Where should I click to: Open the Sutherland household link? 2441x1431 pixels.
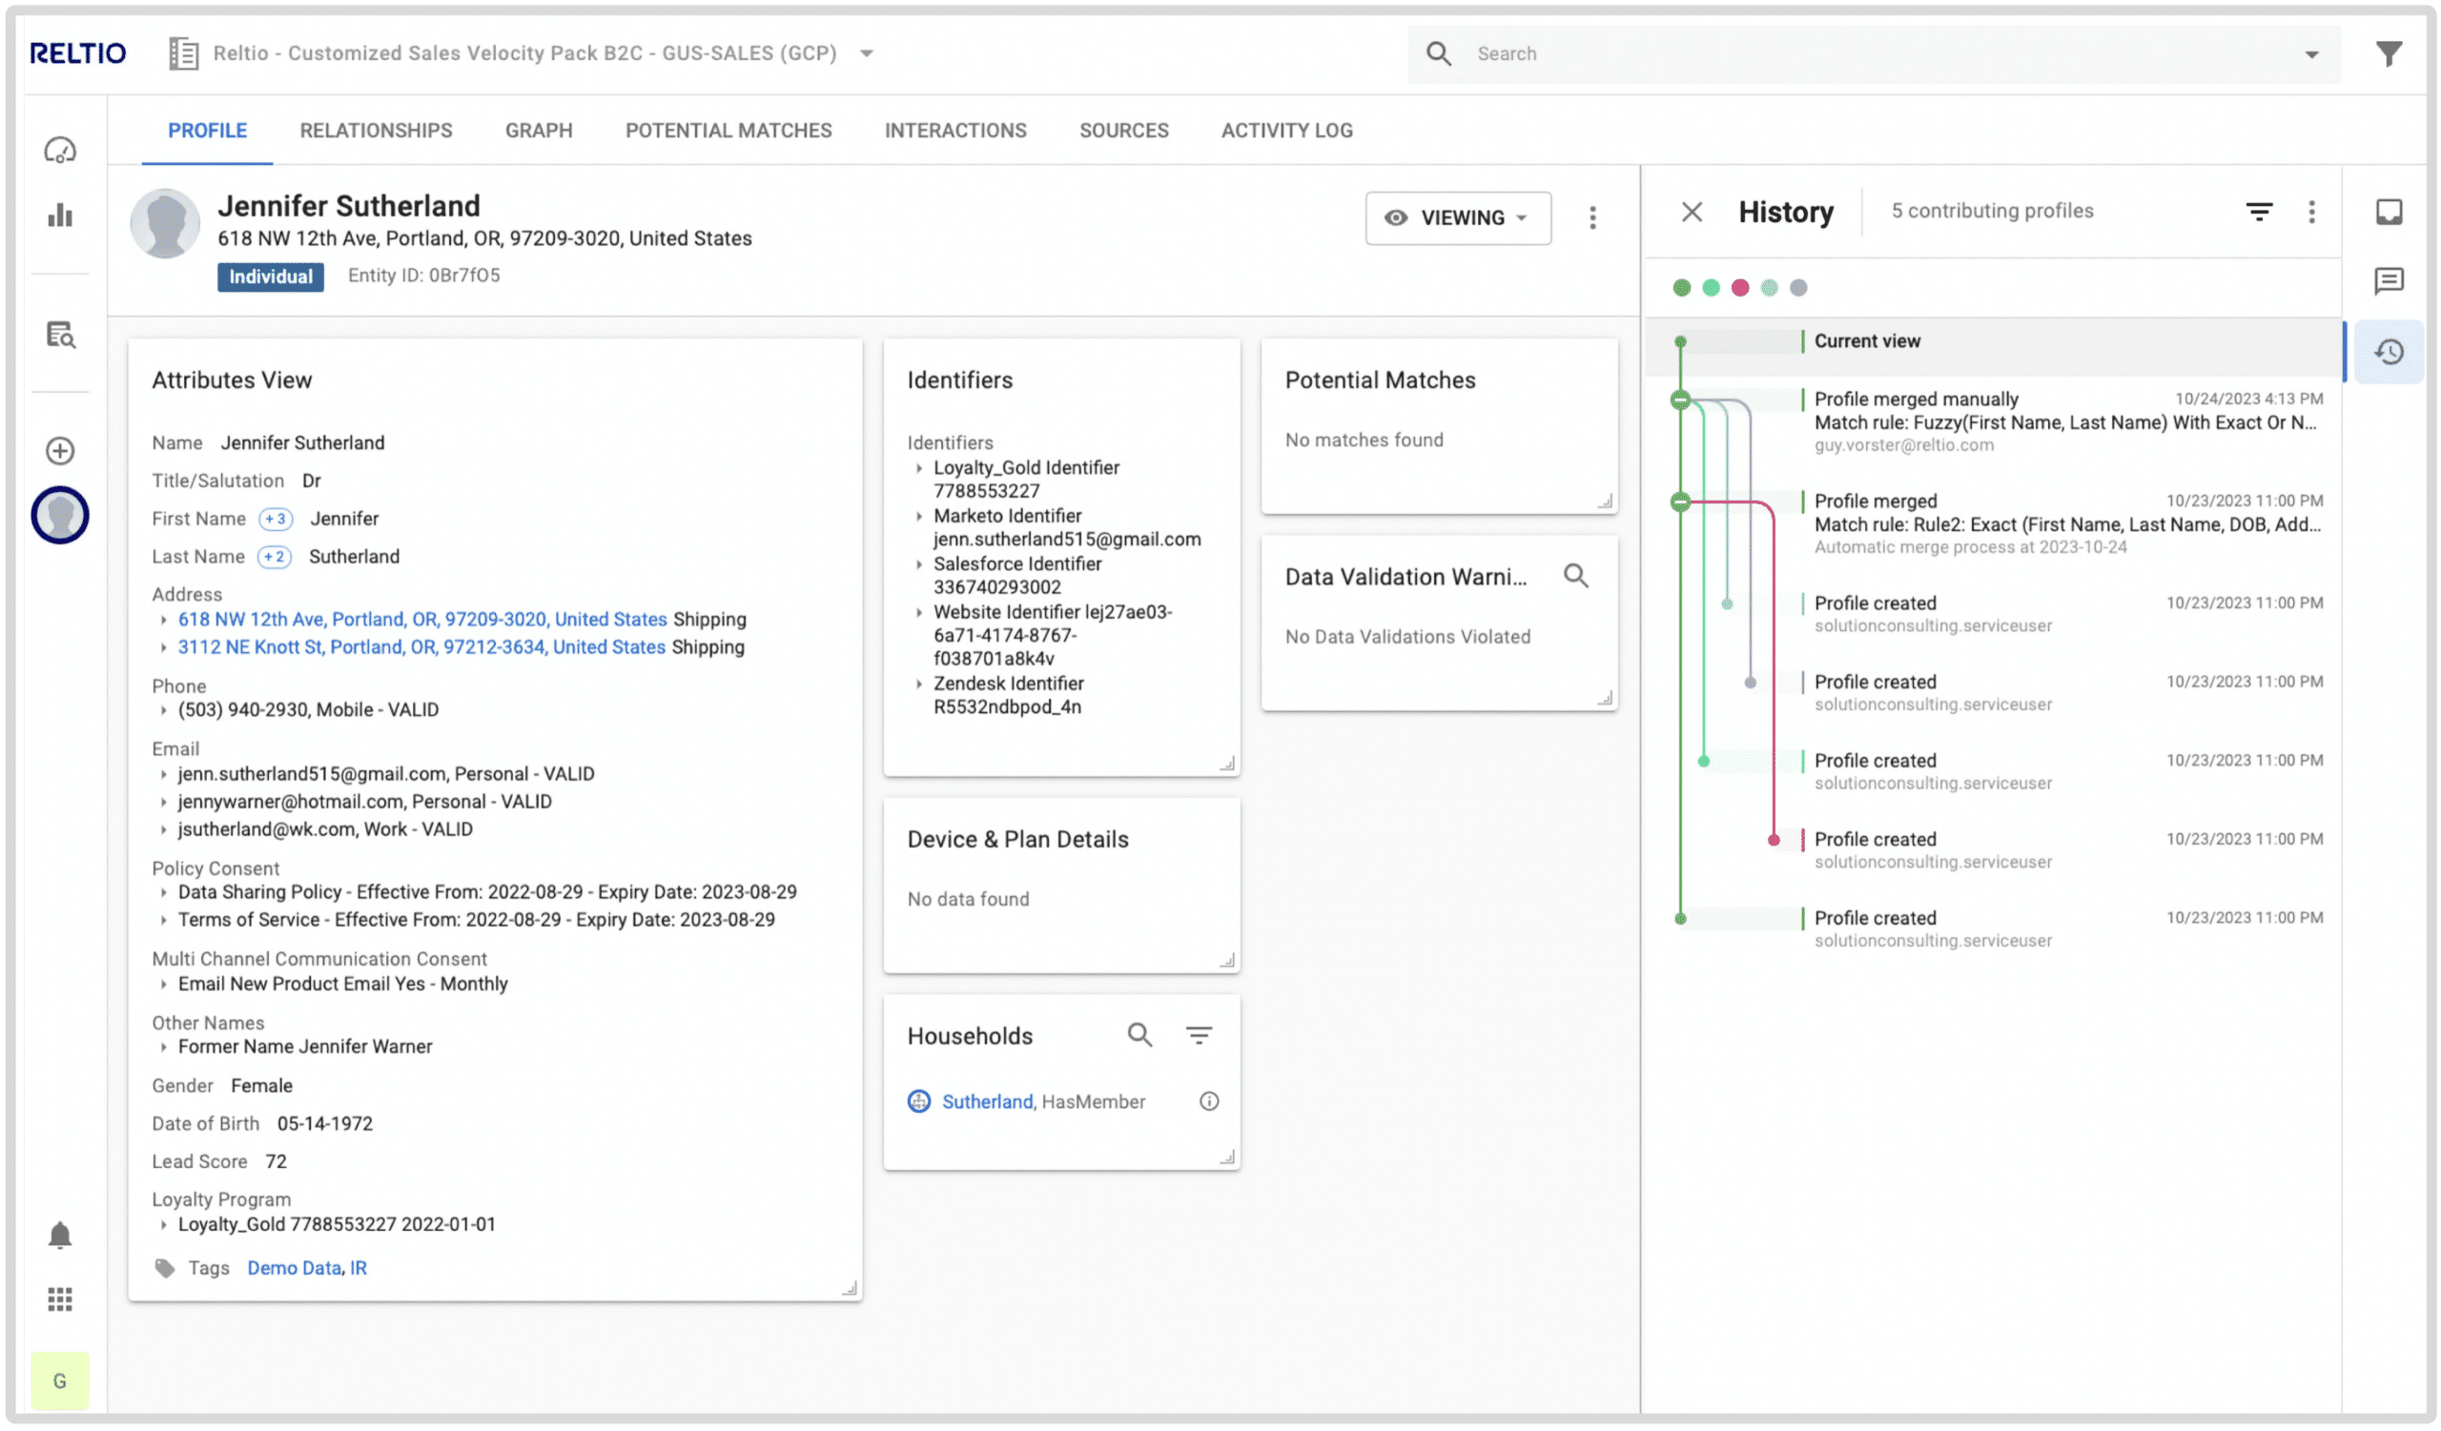coord(987,1102)
